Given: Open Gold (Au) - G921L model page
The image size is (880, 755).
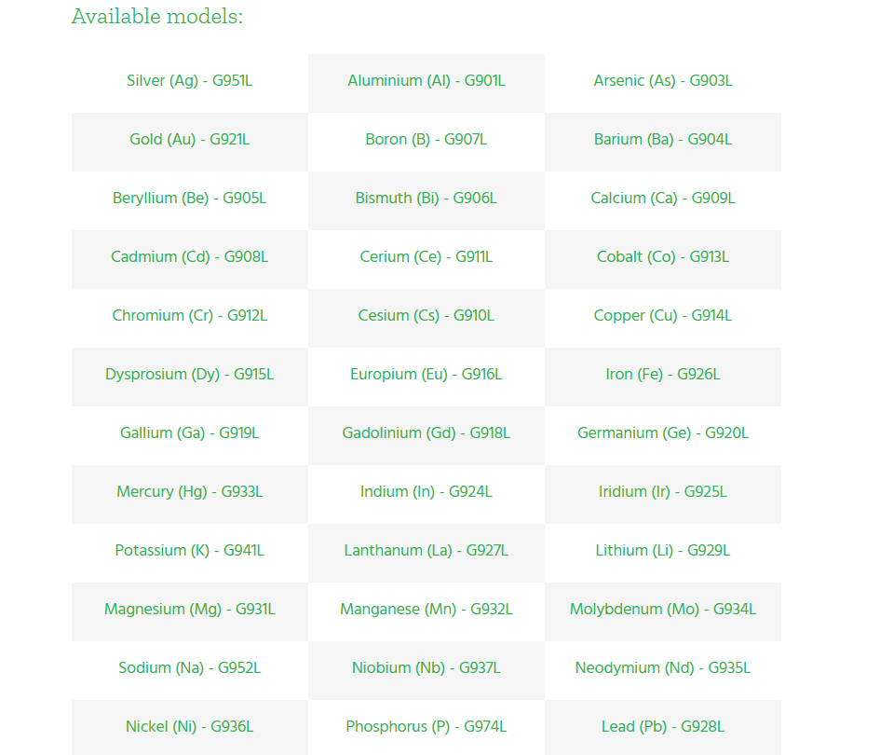Looking at the screenshot, I should coord(189,140).
